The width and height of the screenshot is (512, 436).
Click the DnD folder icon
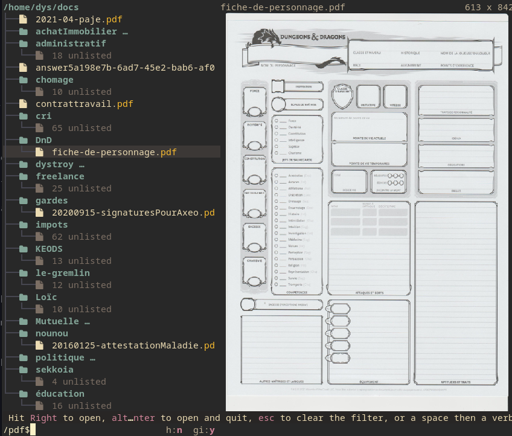click(23, 140)
